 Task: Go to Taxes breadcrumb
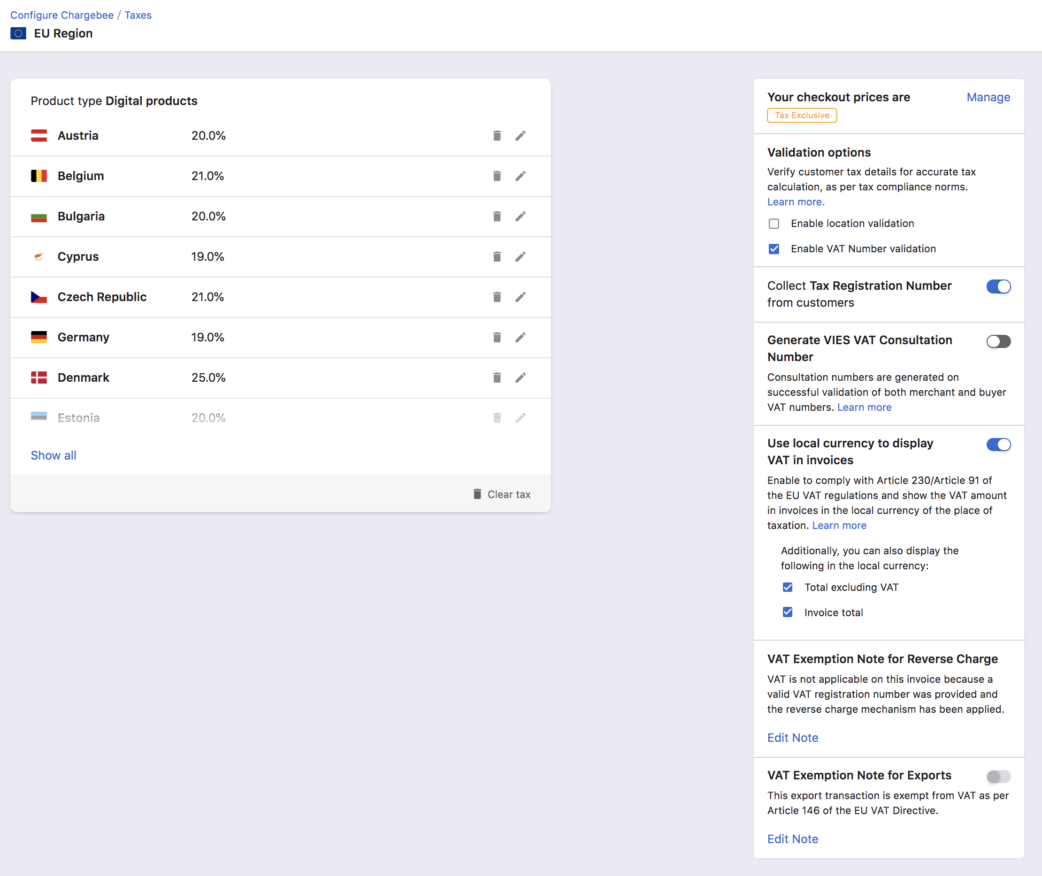point(138,15)
